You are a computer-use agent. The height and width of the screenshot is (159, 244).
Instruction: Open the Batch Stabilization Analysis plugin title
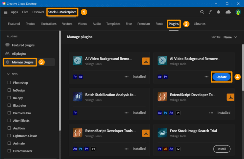coord(111,95)
